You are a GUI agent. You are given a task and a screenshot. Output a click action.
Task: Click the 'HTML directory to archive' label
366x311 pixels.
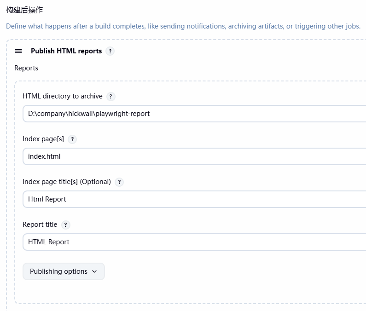click(62, 96)
